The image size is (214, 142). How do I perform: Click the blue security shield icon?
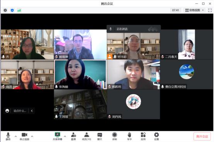coord(12,10)
